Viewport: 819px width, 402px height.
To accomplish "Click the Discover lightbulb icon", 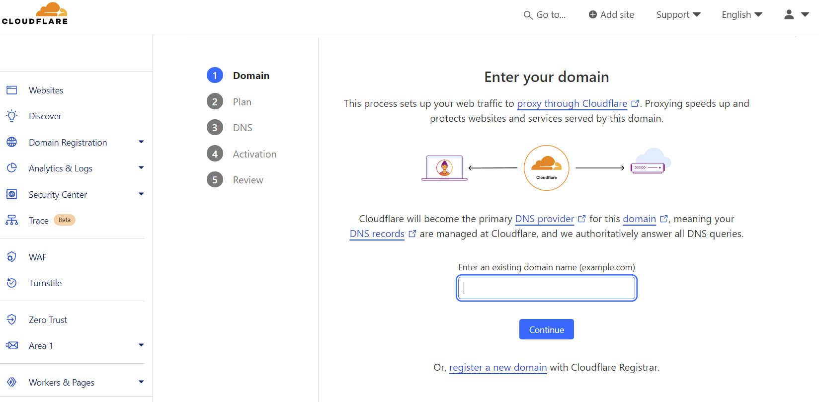I will (11, 116).
